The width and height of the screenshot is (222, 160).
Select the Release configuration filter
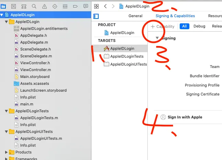217,26
